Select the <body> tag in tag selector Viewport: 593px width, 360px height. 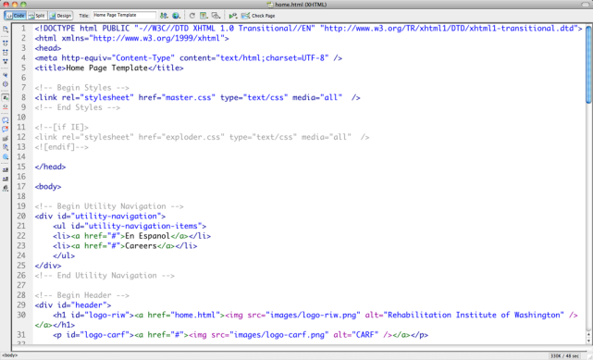pyautogui.click(x=10, y=355)
